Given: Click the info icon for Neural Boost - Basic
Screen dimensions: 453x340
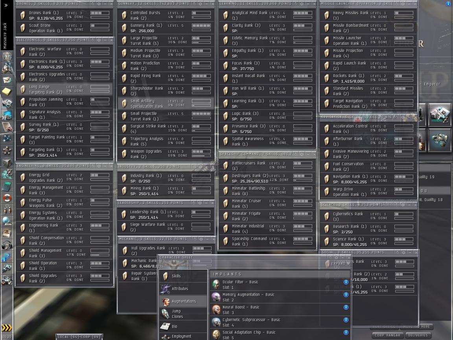Looking at the screenshot, I should pos(346,307).
